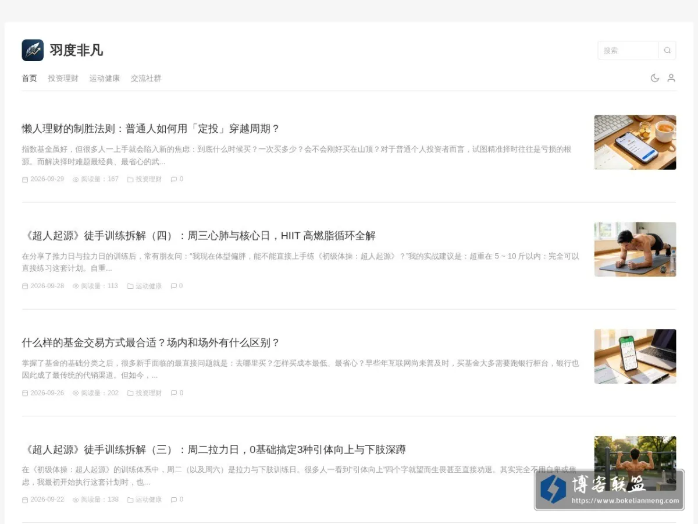Click the comment icon in the 2026-09-26 post row
Screen dimensions: 698x524
(x=173, y=393)
